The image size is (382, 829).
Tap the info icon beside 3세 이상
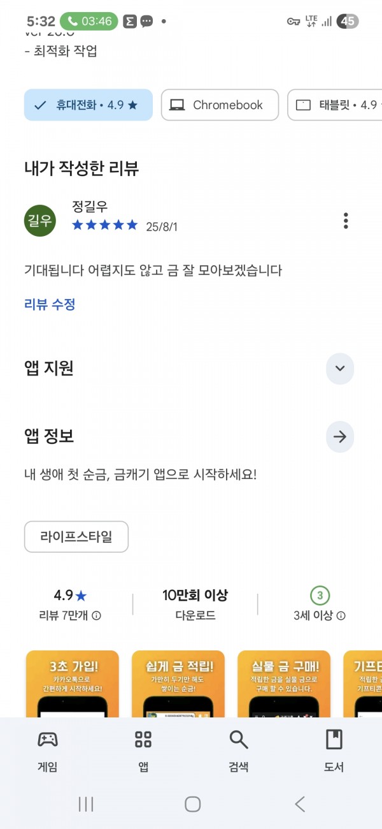point(341,616)
